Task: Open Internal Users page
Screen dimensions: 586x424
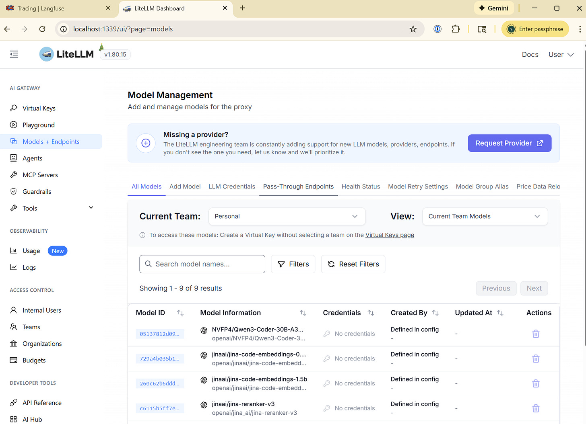Action: click(41, 310)
